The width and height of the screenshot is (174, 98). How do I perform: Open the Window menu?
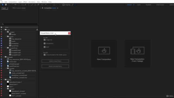point(44,2)
